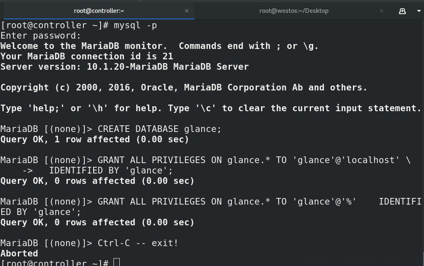Click the MariaDB connection id line

[86, 56]
